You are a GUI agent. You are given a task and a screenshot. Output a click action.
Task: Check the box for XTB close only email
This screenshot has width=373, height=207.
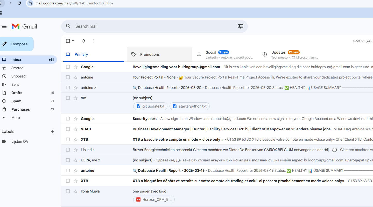point(68,139)
